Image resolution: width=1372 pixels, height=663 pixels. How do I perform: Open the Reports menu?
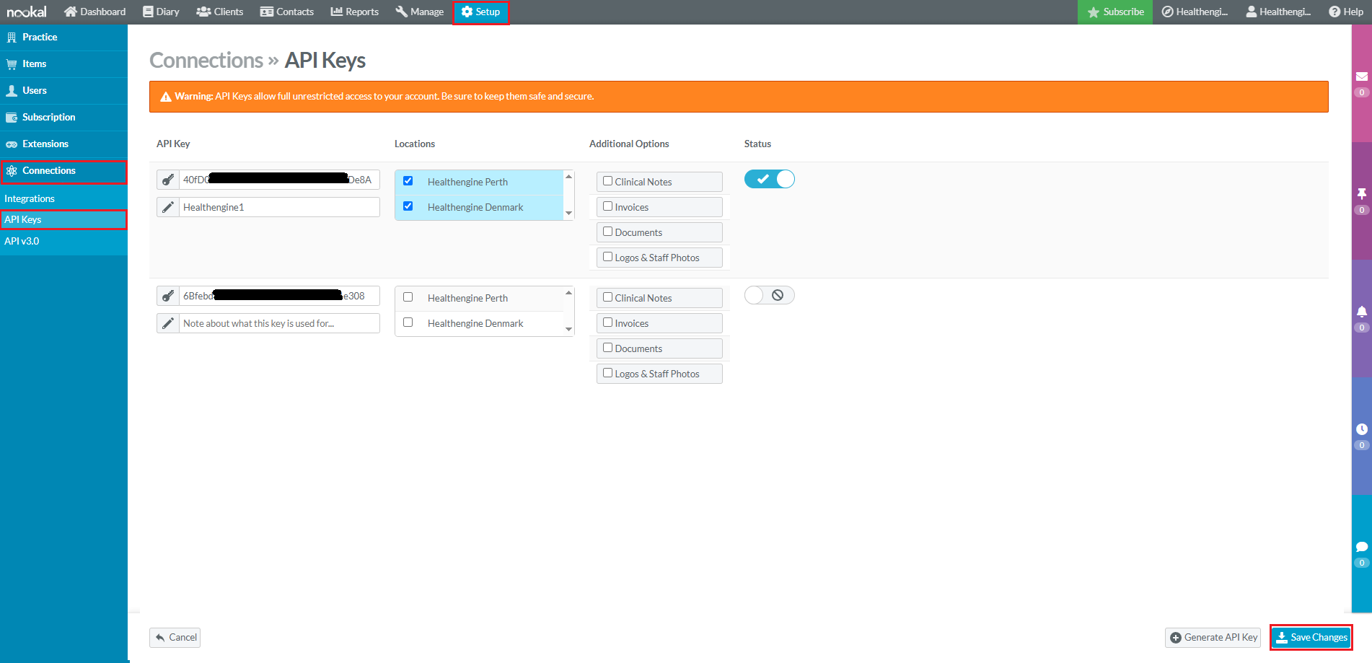(x=354, y=12)
